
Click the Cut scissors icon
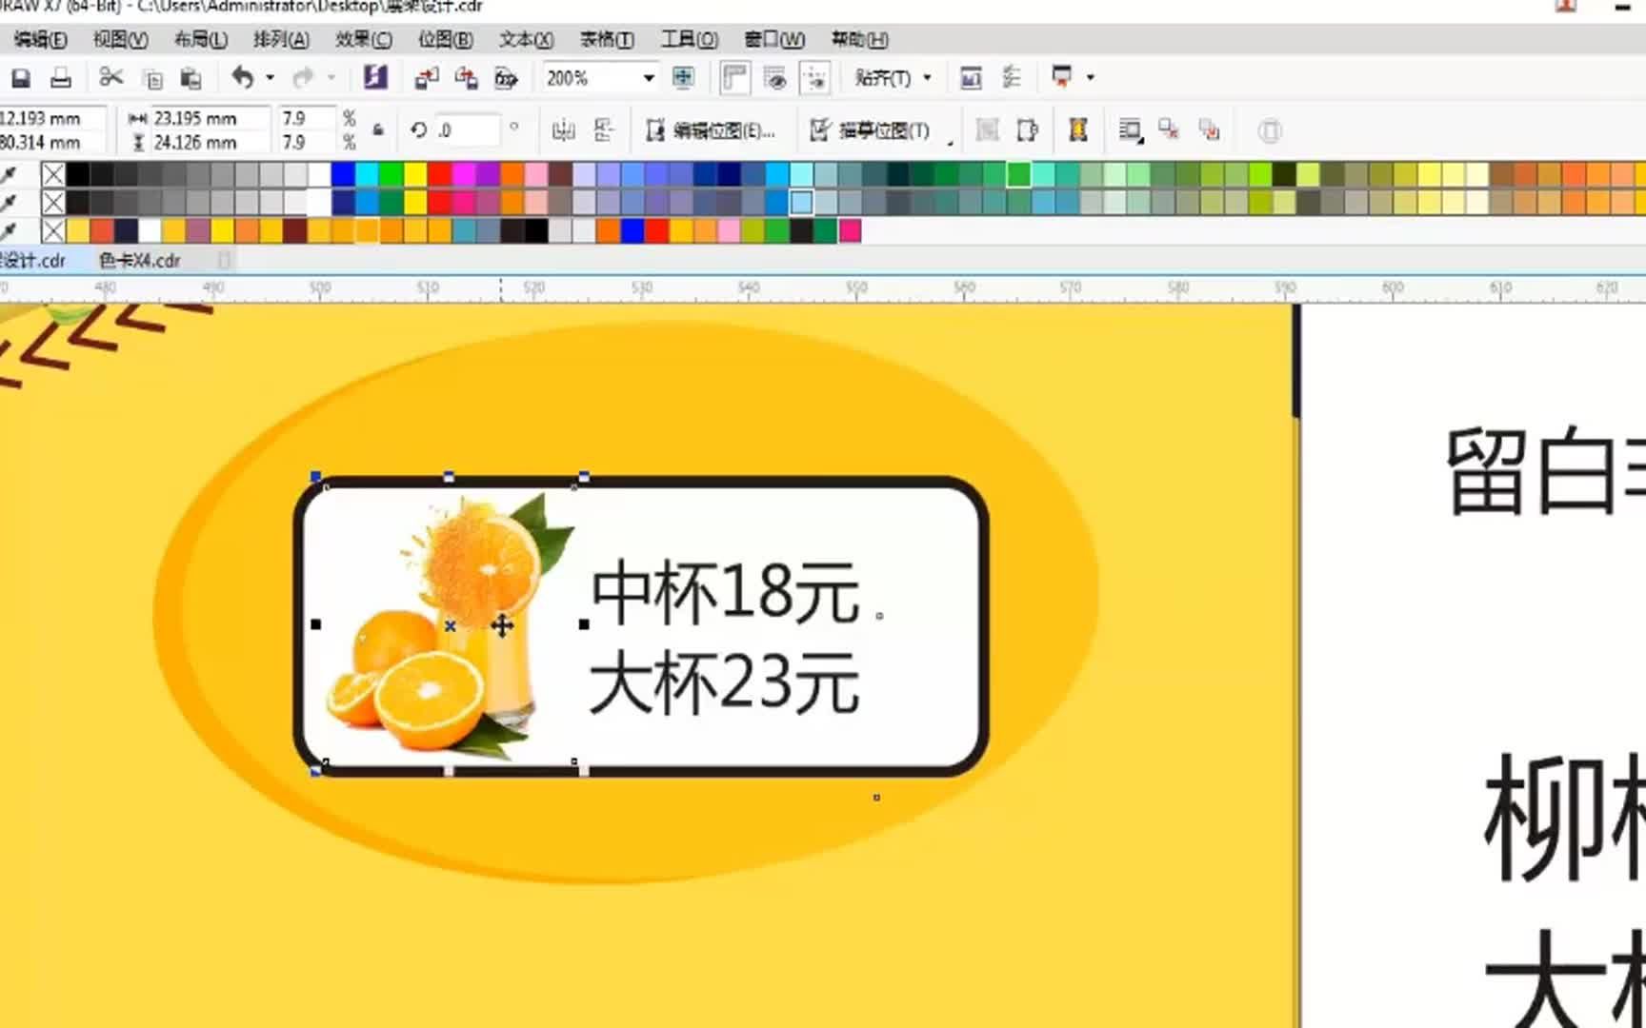click(x=111, y=77)
